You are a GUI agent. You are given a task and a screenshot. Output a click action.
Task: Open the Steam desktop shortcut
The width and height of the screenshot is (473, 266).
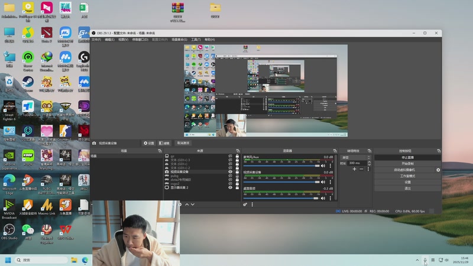(28, 84)
